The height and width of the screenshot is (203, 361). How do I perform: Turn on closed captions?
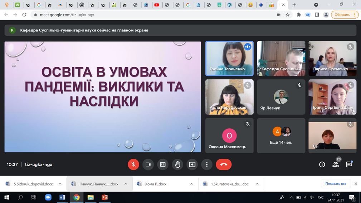click(x=163, y=164)
